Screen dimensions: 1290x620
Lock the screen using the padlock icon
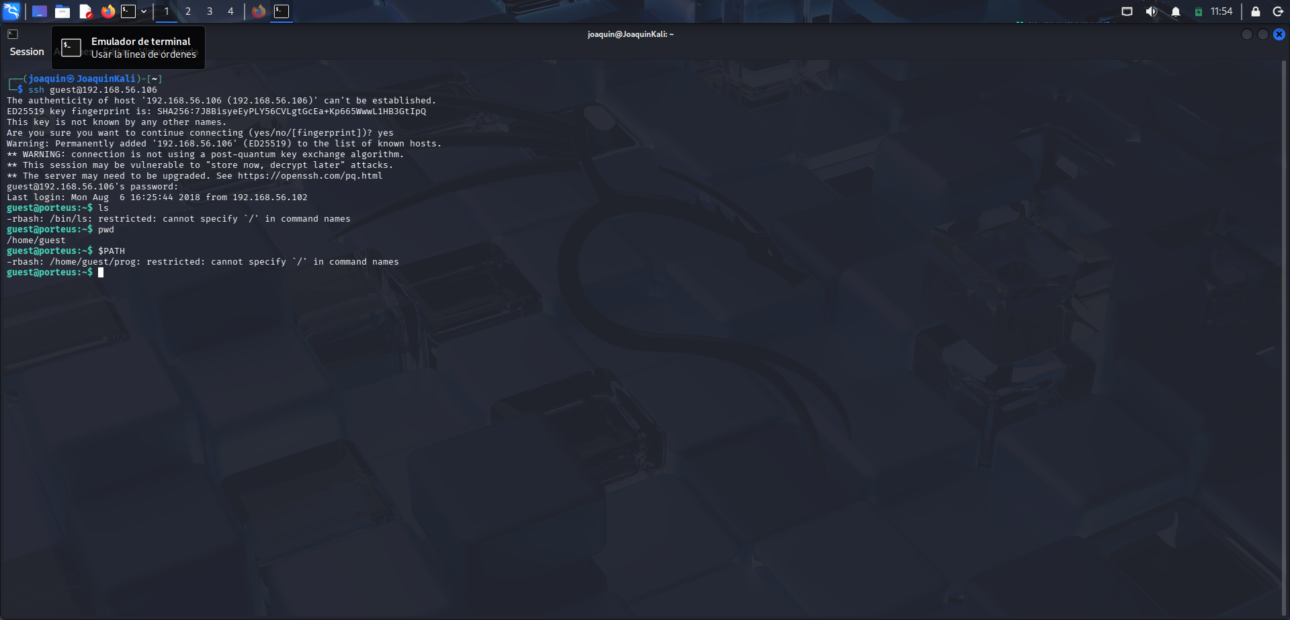point(1254,11)
